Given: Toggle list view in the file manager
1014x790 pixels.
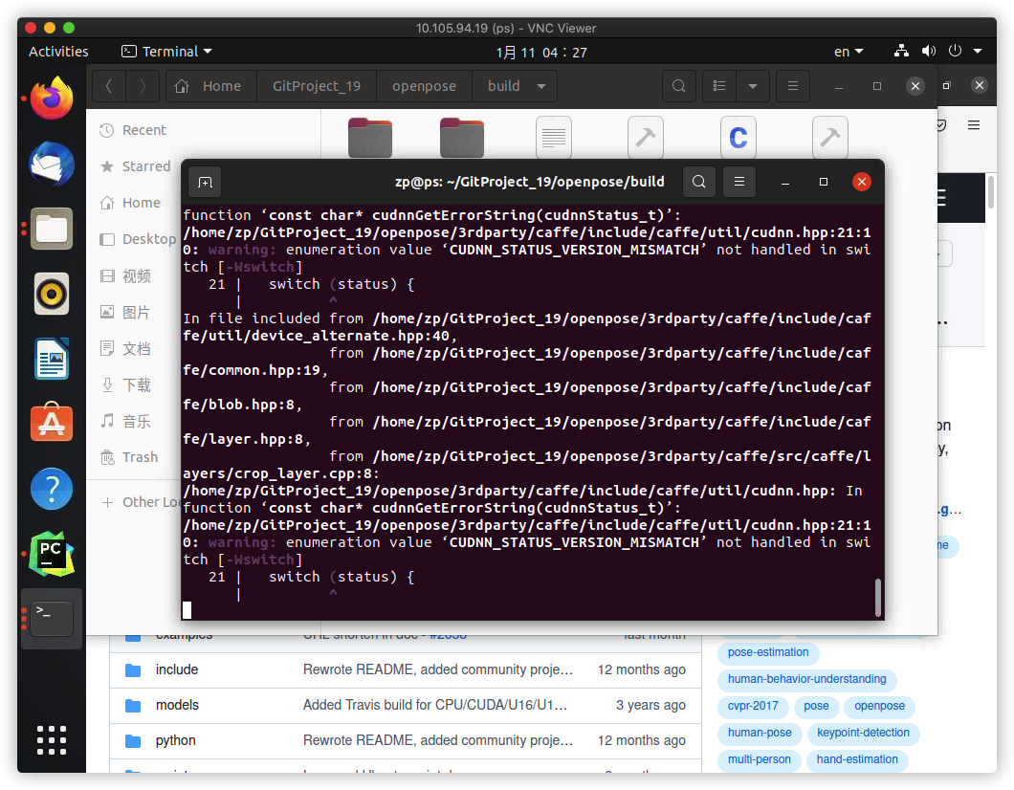Looking at the screenshot, I should (x=718, y=85).
